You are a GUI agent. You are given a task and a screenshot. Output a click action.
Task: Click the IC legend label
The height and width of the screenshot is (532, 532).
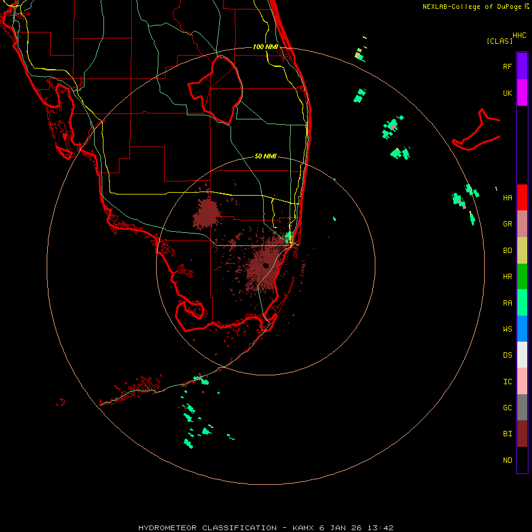507,381
